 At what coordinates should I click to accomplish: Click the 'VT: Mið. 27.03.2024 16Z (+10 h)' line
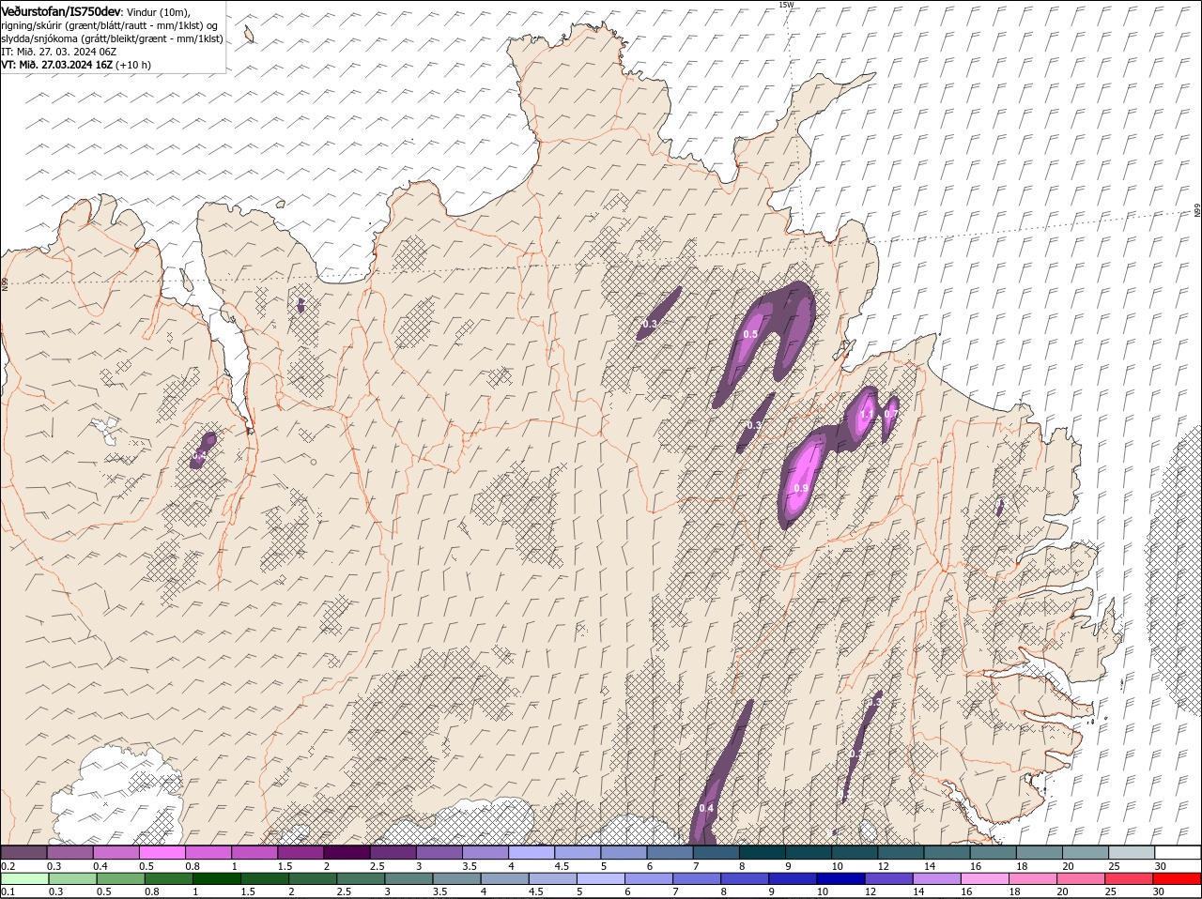[76, 65]
